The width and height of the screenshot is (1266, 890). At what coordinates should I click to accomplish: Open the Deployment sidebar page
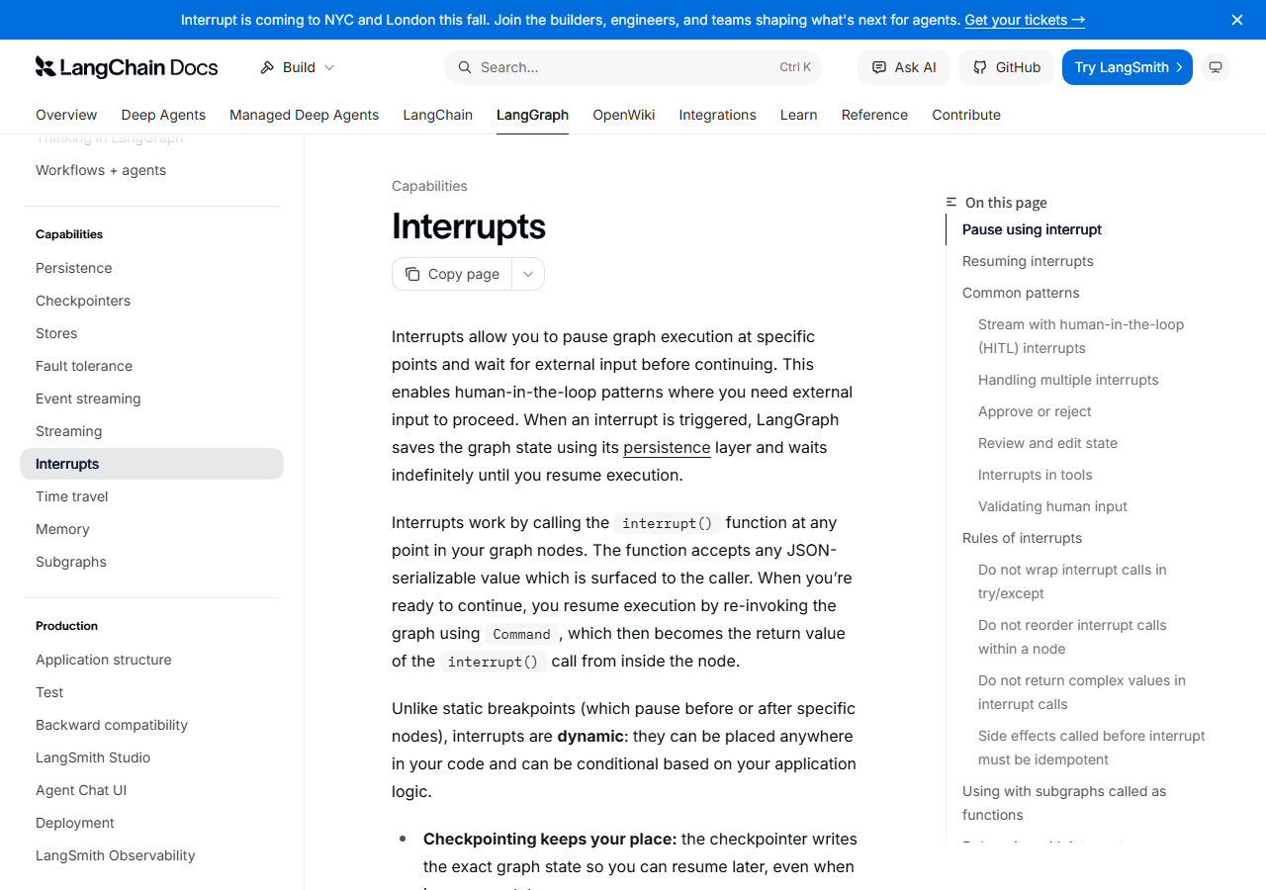click(151, 823)
